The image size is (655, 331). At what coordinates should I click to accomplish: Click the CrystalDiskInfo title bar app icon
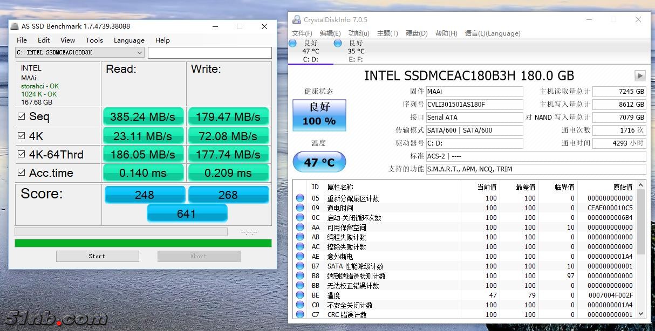296,20
